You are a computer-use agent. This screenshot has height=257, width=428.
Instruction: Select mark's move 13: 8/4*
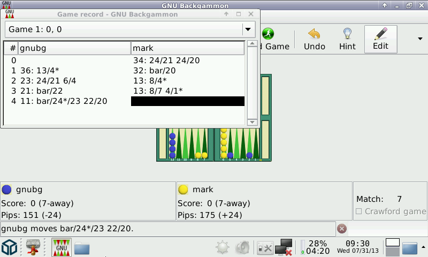point(150,80)
